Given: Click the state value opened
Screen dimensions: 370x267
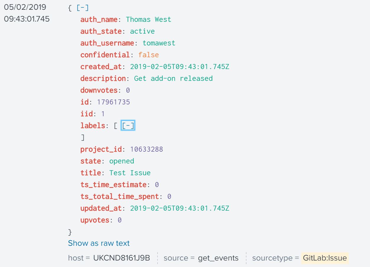Looking at the screenshot, I should tap(121, 161).
